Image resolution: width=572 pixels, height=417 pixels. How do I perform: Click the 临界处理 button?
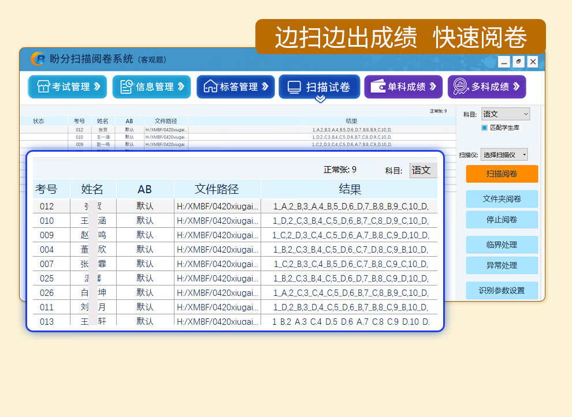pyautogui.click(x=502, y=245)
